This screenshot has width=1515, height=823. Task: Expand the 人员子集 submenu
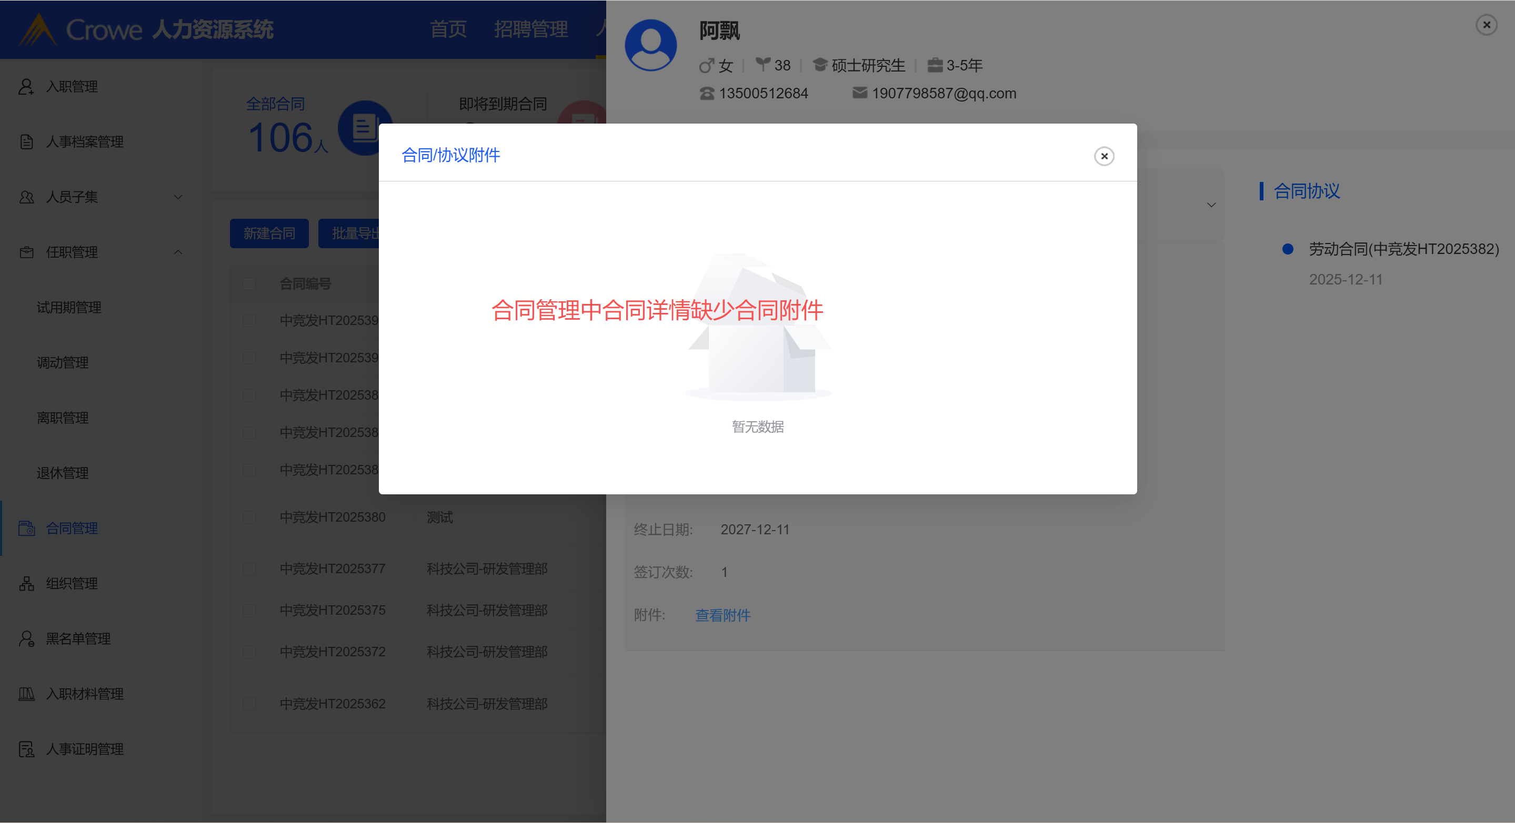178,197
